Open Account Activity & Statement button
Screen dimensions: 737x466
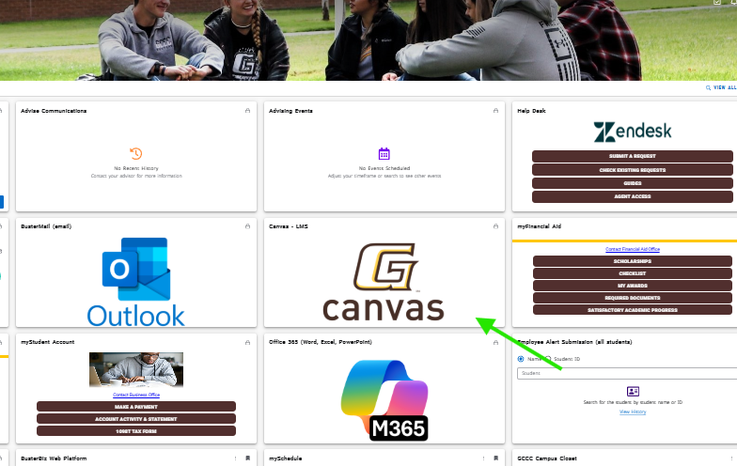[x=135, y=419]
